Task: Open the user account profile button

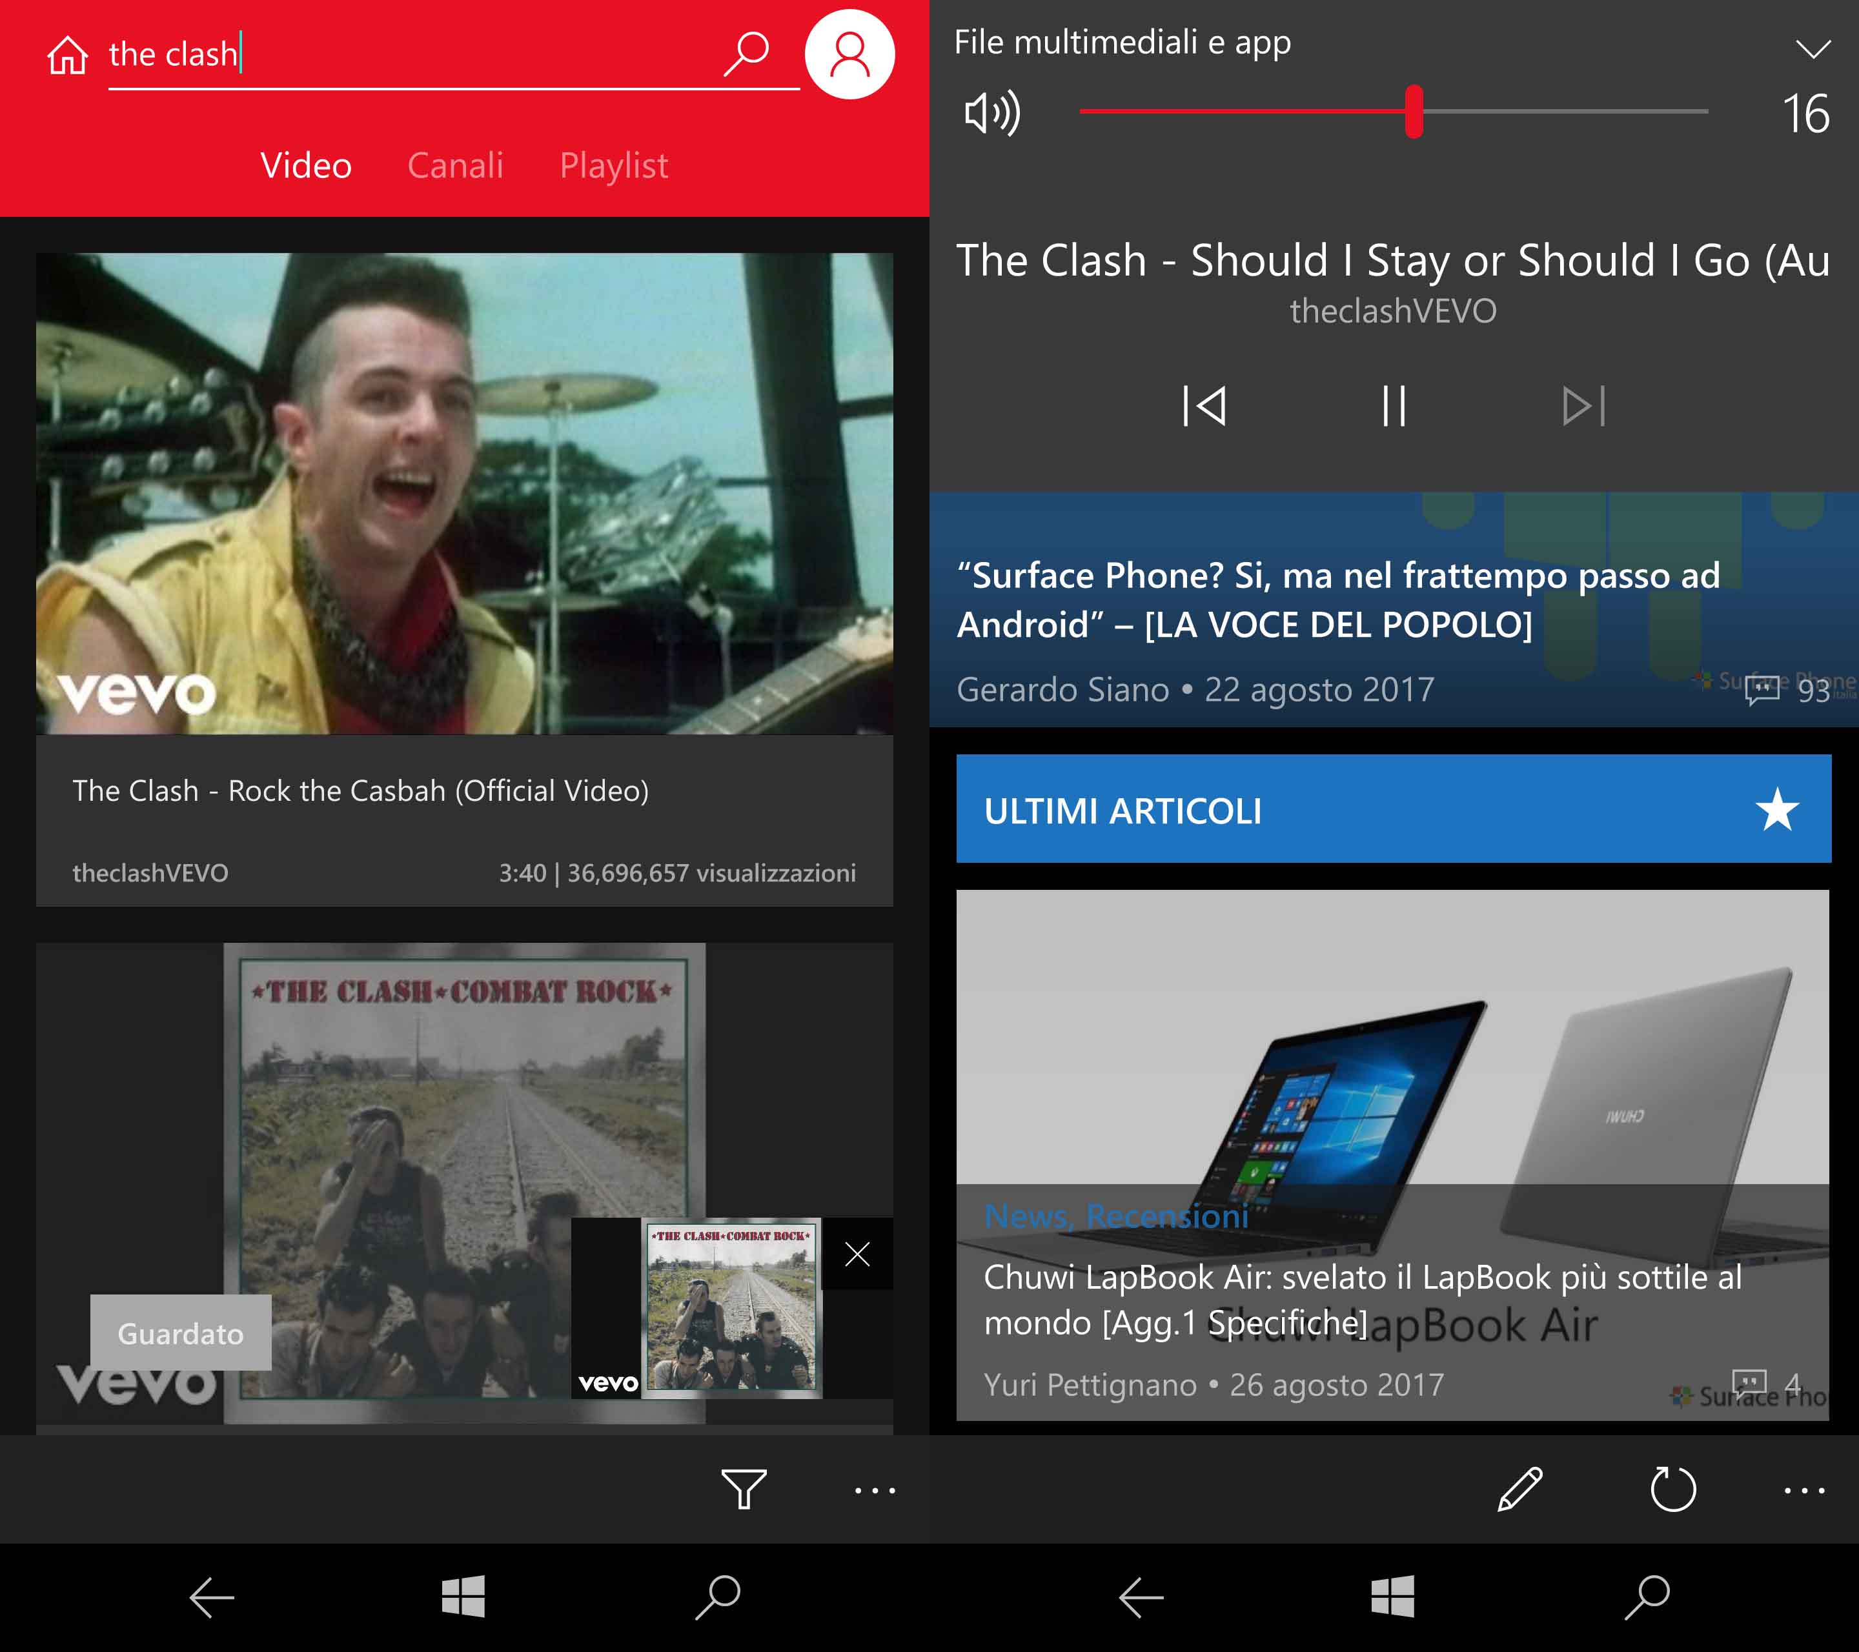Action: pos(849,55)
